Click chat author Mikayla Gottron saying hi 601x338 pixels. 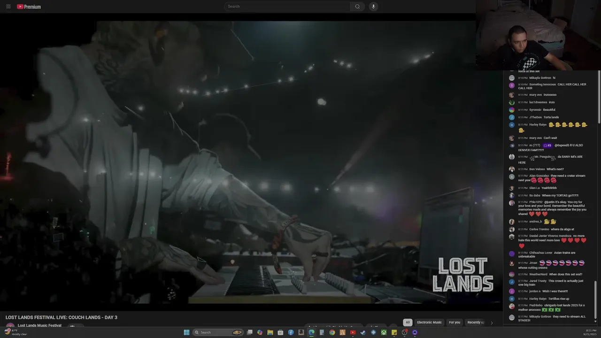(x=540, y=78)
